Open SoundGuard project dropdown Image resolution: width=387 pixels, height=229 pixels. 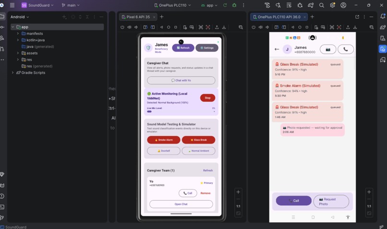pos(37,5)
